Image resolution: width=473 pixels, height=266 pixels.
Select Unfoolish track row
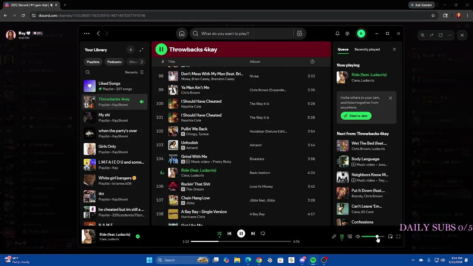click(241, 145)
